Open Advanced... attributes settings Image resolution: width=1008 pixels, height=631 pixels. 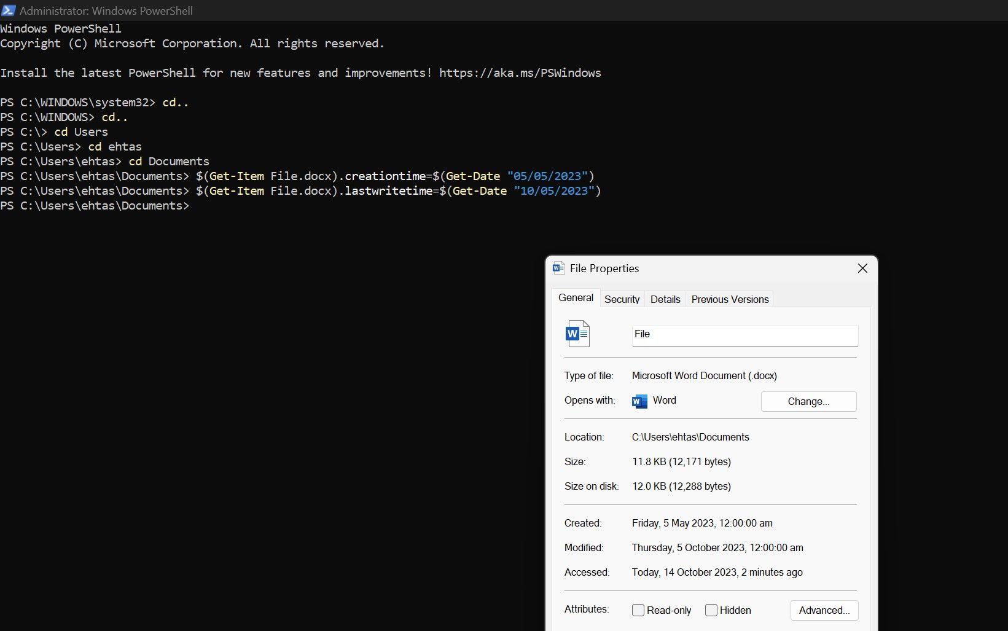point(824,610)
